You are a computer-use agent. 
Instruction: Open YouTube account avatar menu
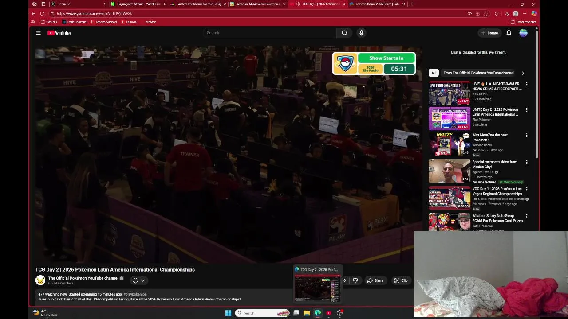coord(524,33)
